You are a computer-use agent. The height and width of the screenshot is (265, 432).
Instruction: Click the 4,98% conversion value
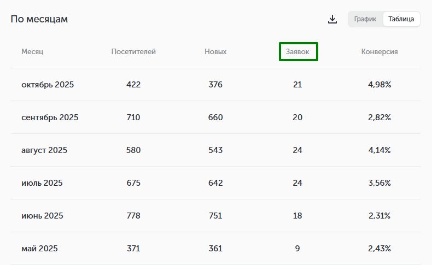pyautogui.click(x=380, y=85)
